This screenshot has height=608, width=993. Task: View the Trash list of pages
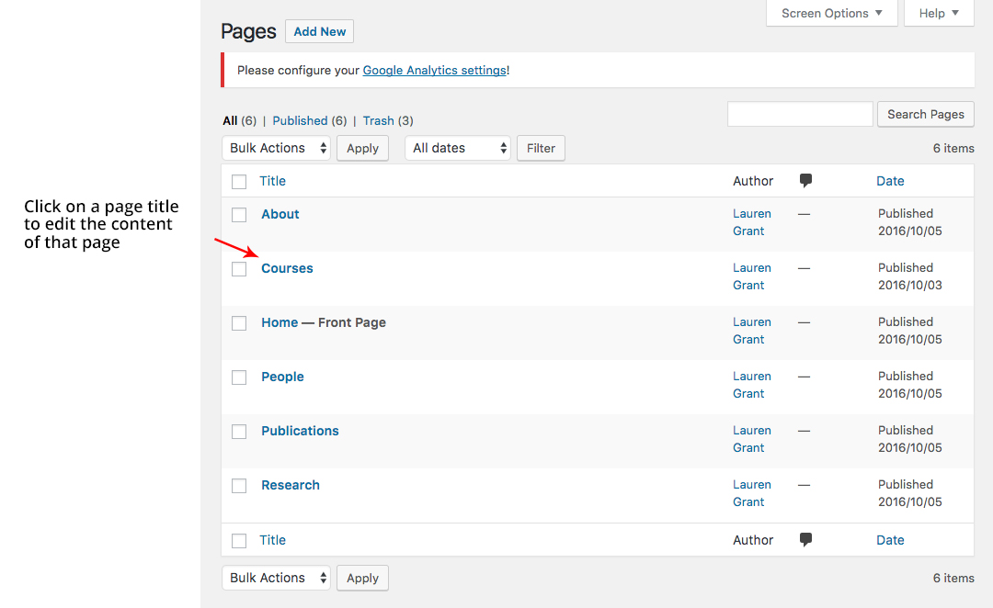coord(378,120)
